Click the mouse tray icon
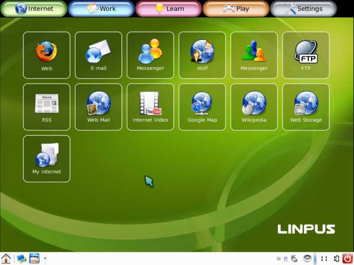Screen dimensions: 354x265 [x=294, y=258]
